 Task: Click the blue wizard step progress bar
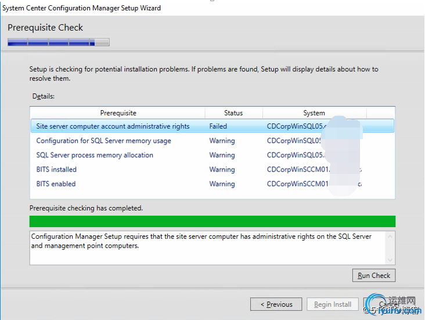point(59,42)
